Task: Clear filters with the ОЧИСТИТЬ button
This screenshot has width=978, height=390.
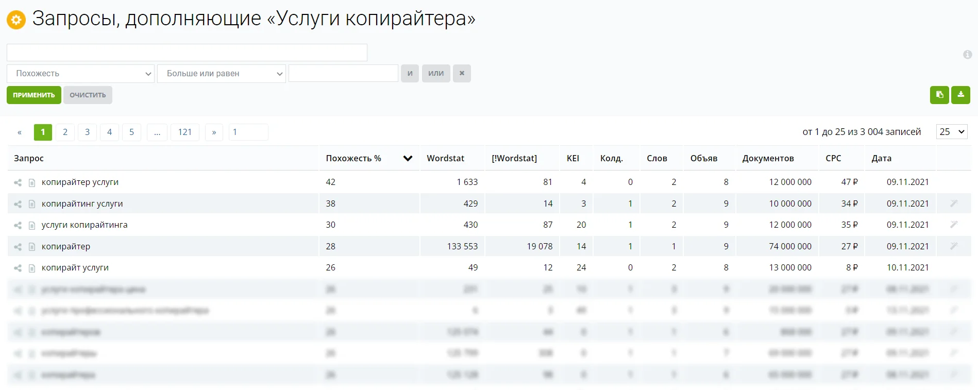Action: click(x=88, y=95)
